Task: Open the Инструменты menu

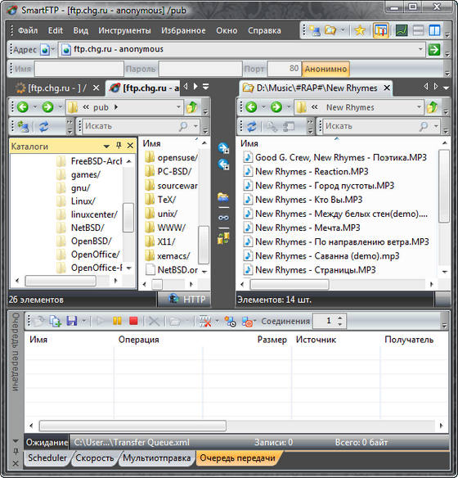Action: pyautogui.click(x=124, y=30)
